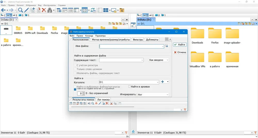258x138 pixels.
Task: Click the red eye view icon in results
Action: click(x=96, y=103)
